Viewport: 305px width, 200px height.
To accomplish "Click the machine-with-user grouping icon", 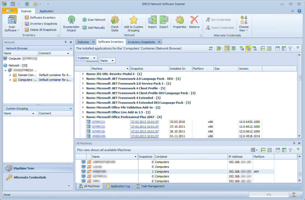I will click(x=254, y=48).
